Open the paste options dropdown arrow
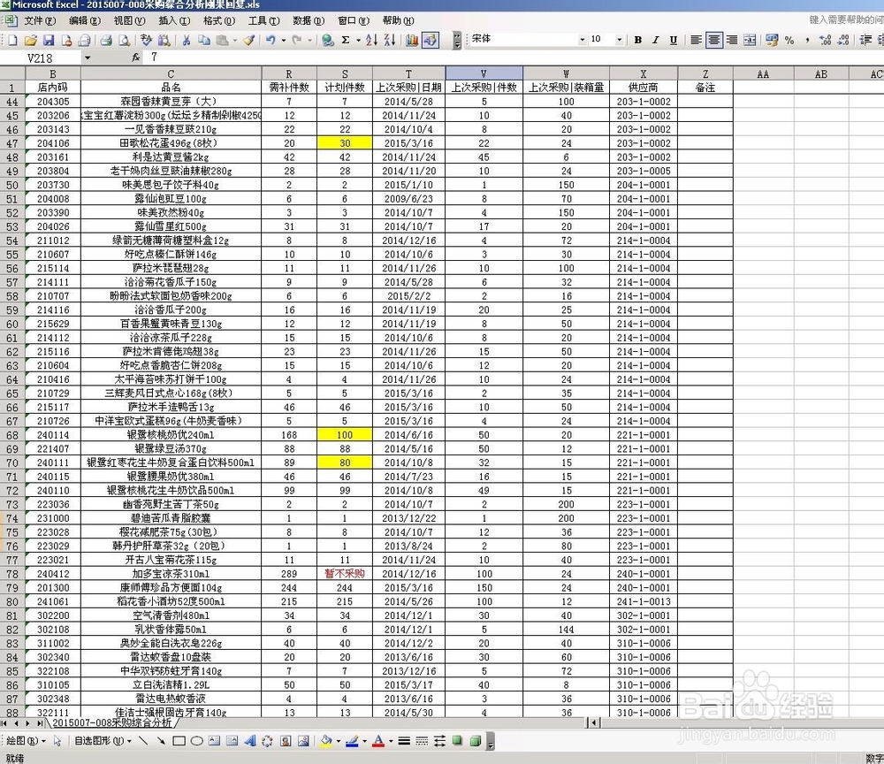The width and height of the screenshot is (884, 764). (x=235, y=40)
